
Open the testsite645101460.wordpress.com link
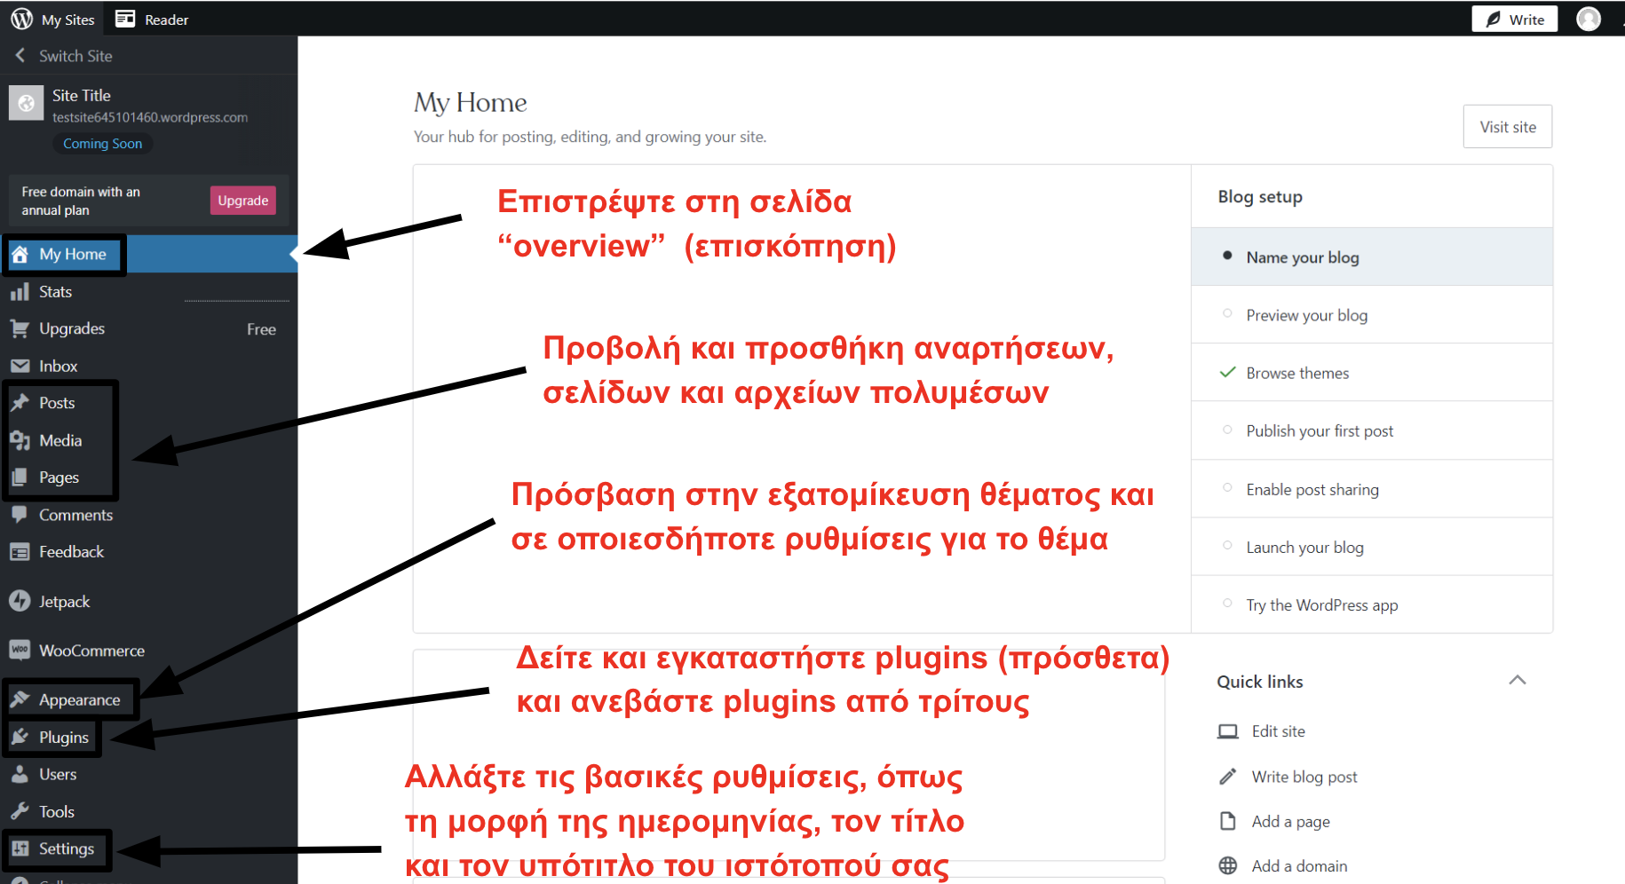click(x=150, y=117)
